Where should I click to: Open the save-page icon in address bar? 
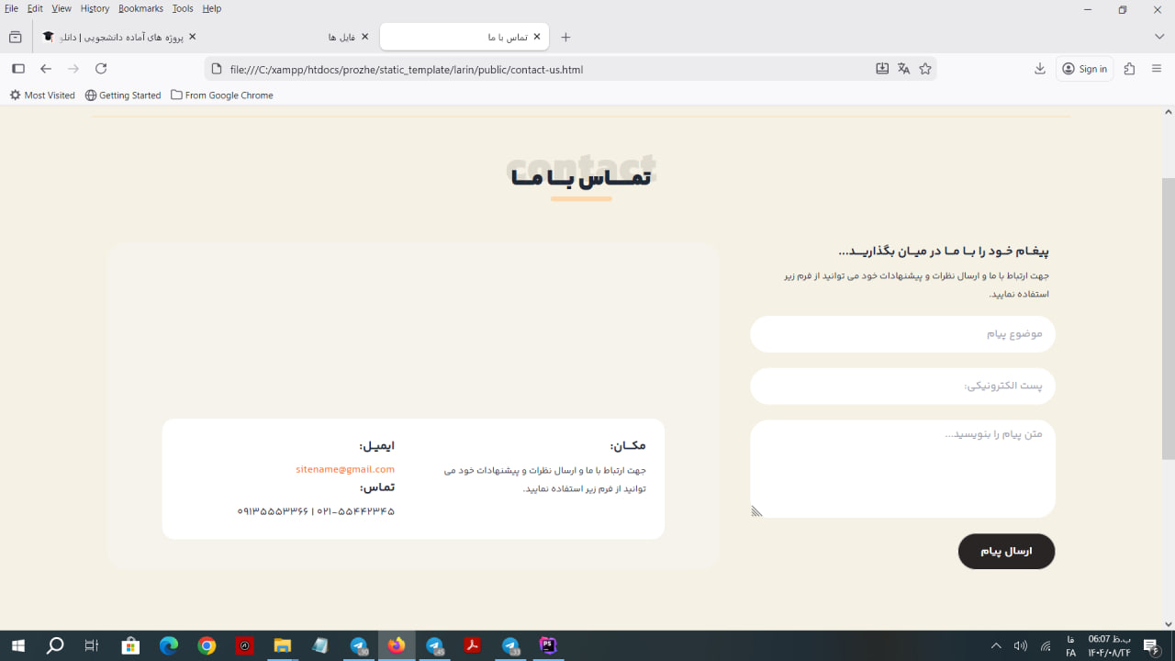coord(881,69)
